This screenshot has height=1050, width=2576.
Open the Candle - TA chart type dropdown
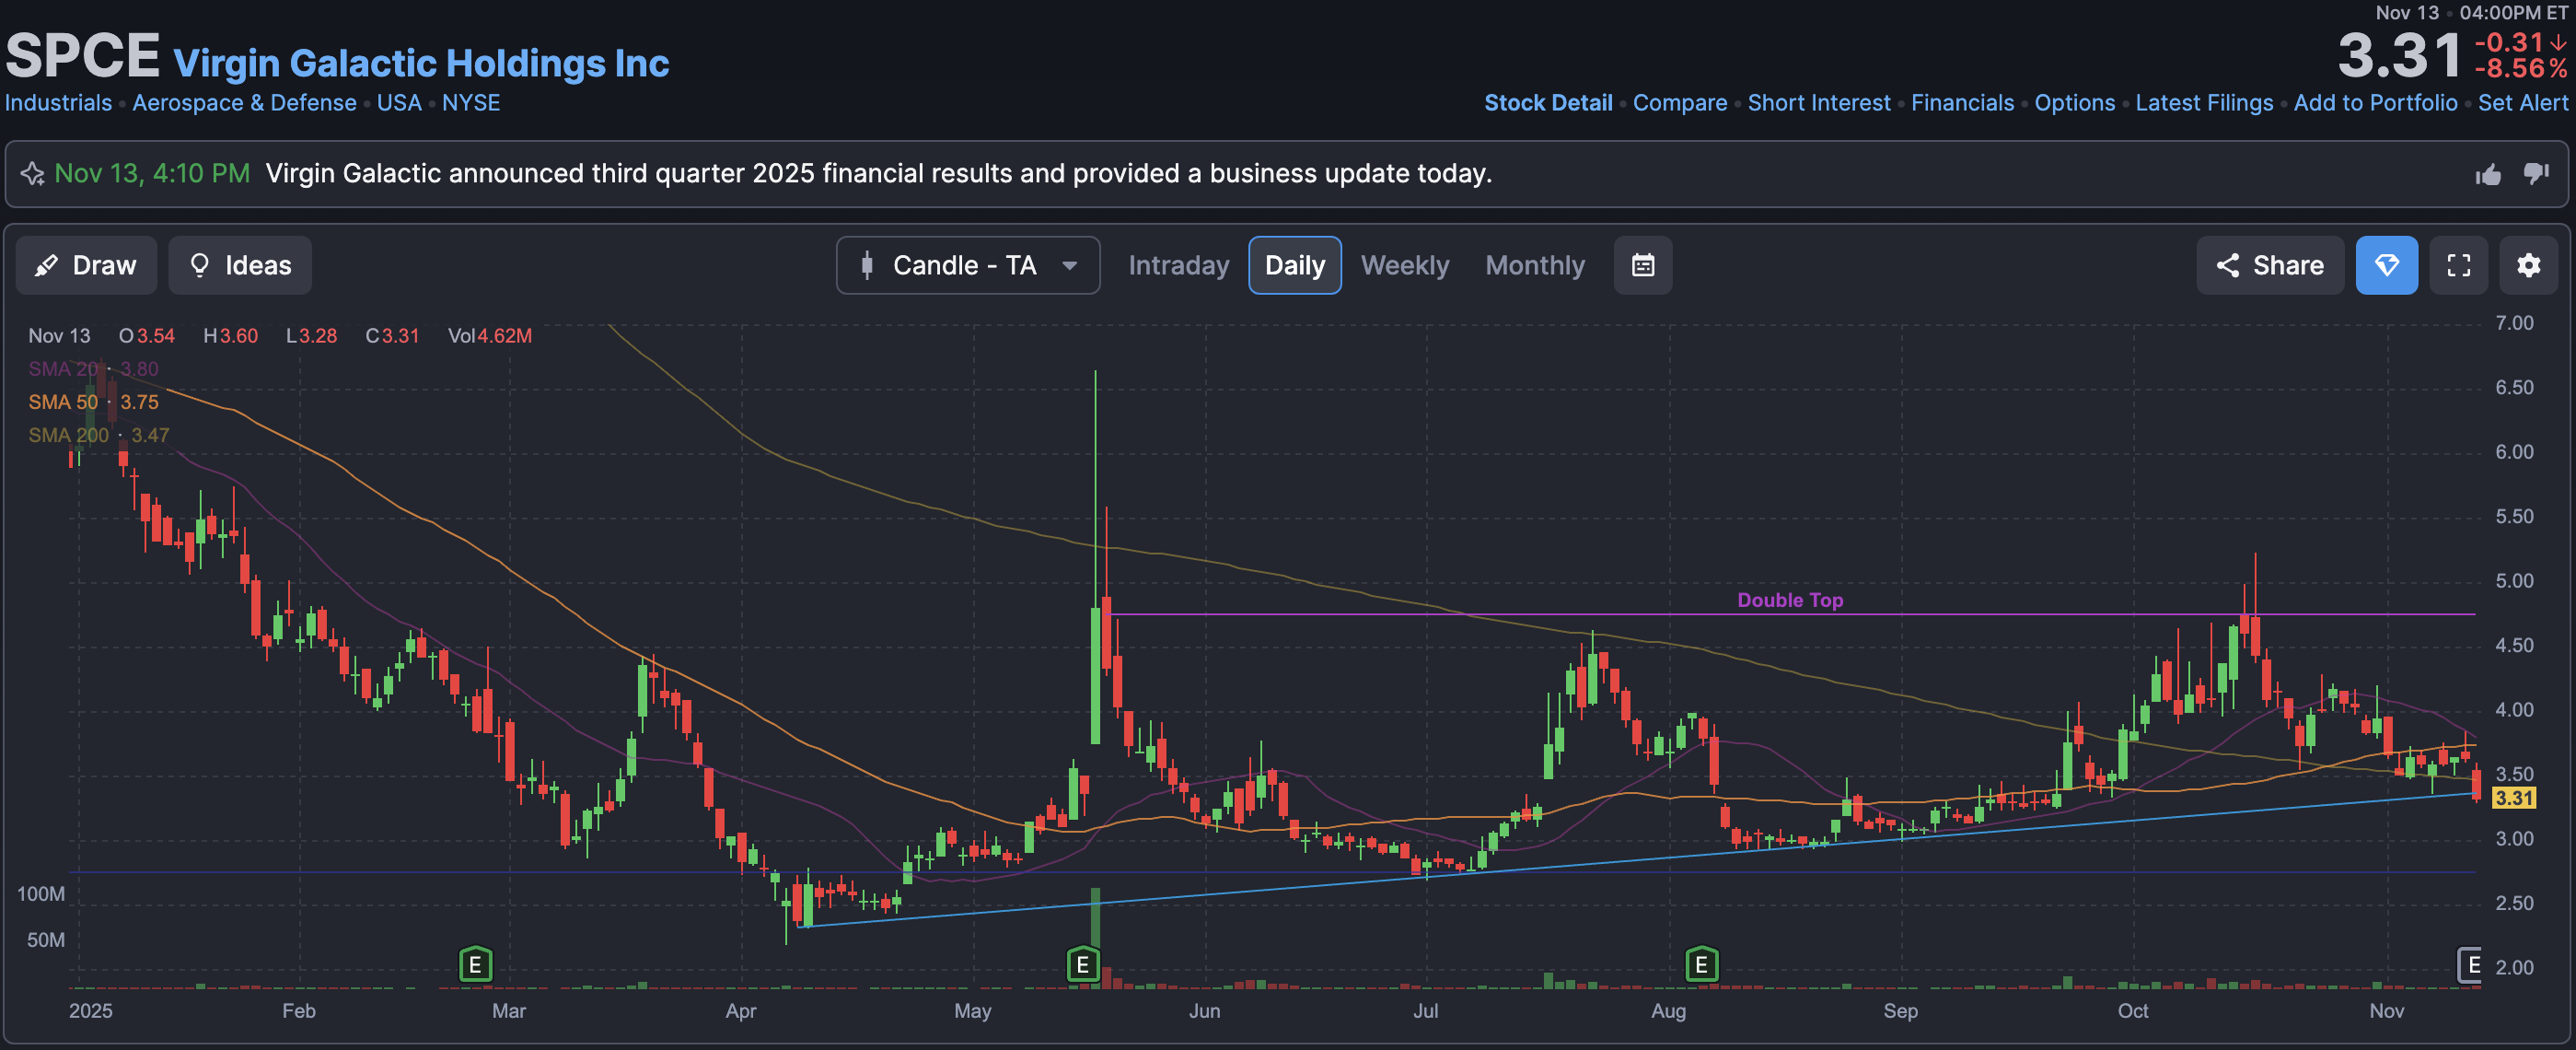964,265
